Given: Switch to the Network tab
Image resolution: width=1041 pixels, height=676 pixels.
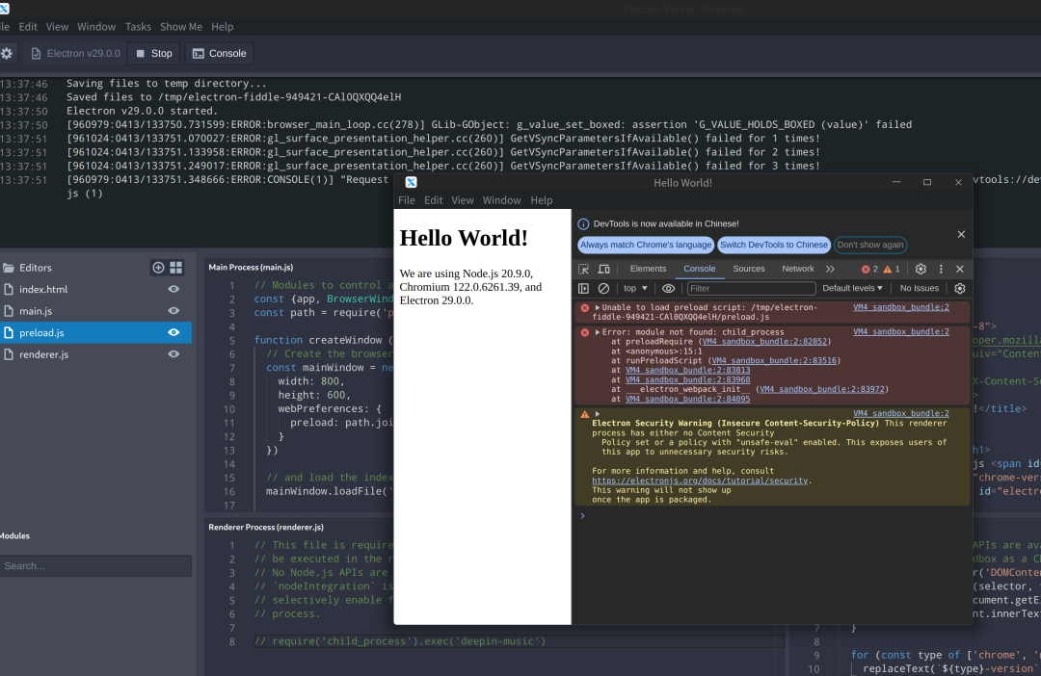Looking at the screenshot, I should [x=798, y=269].
